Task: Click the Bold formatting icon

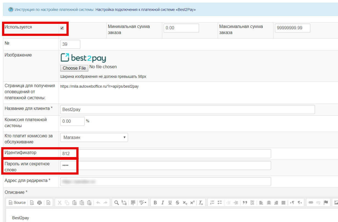Action: pos(155,203)
